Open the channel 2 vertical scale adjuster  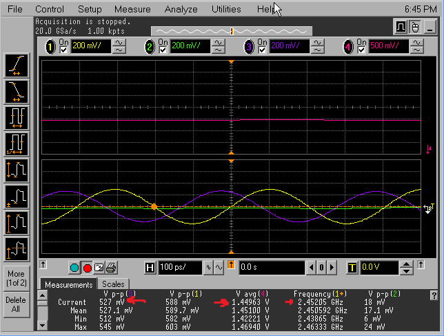[218, 47]
